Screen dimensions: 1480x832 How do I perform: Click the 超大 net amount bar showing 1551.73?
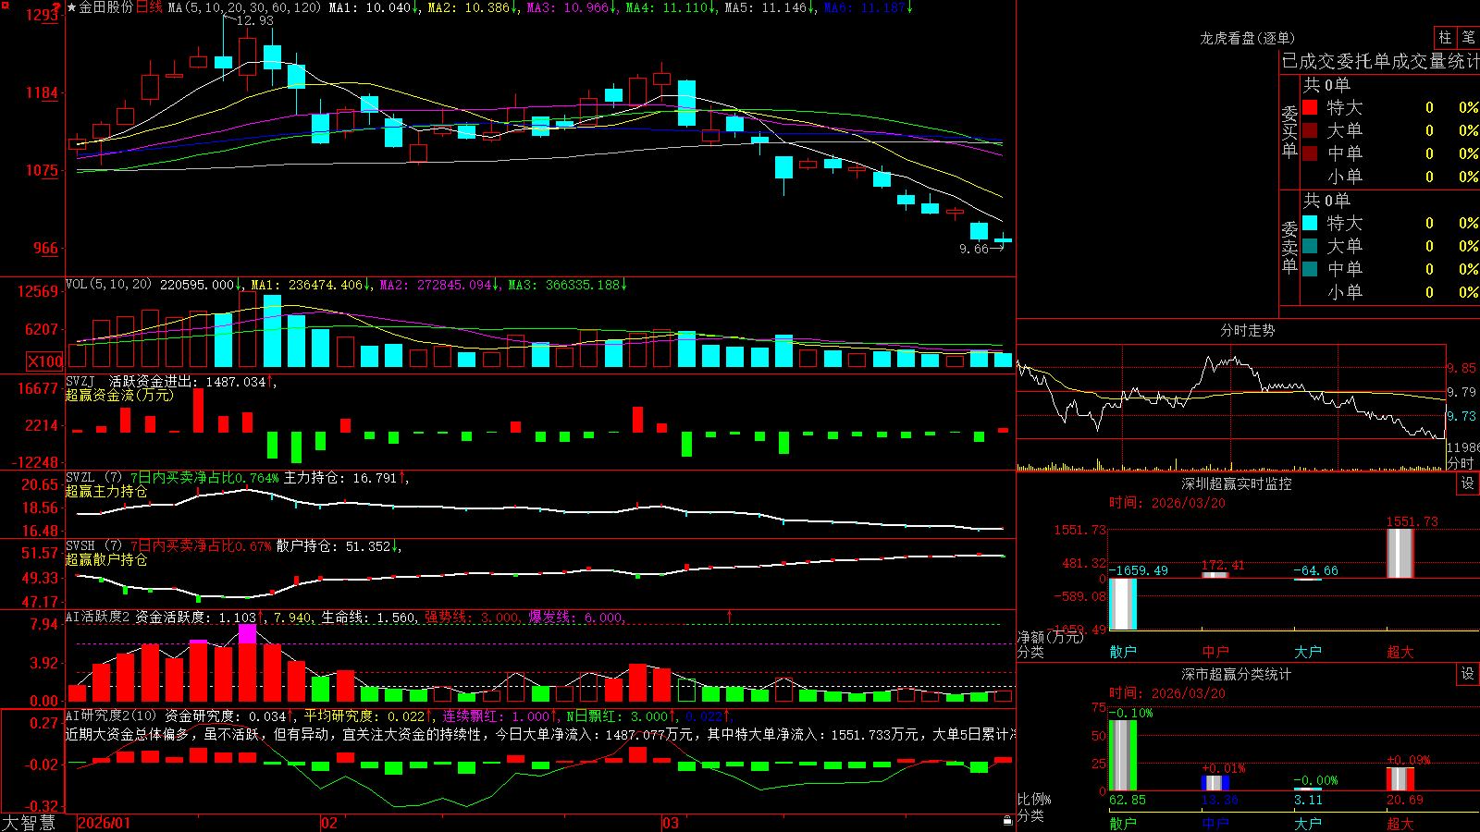point(1400,554)
